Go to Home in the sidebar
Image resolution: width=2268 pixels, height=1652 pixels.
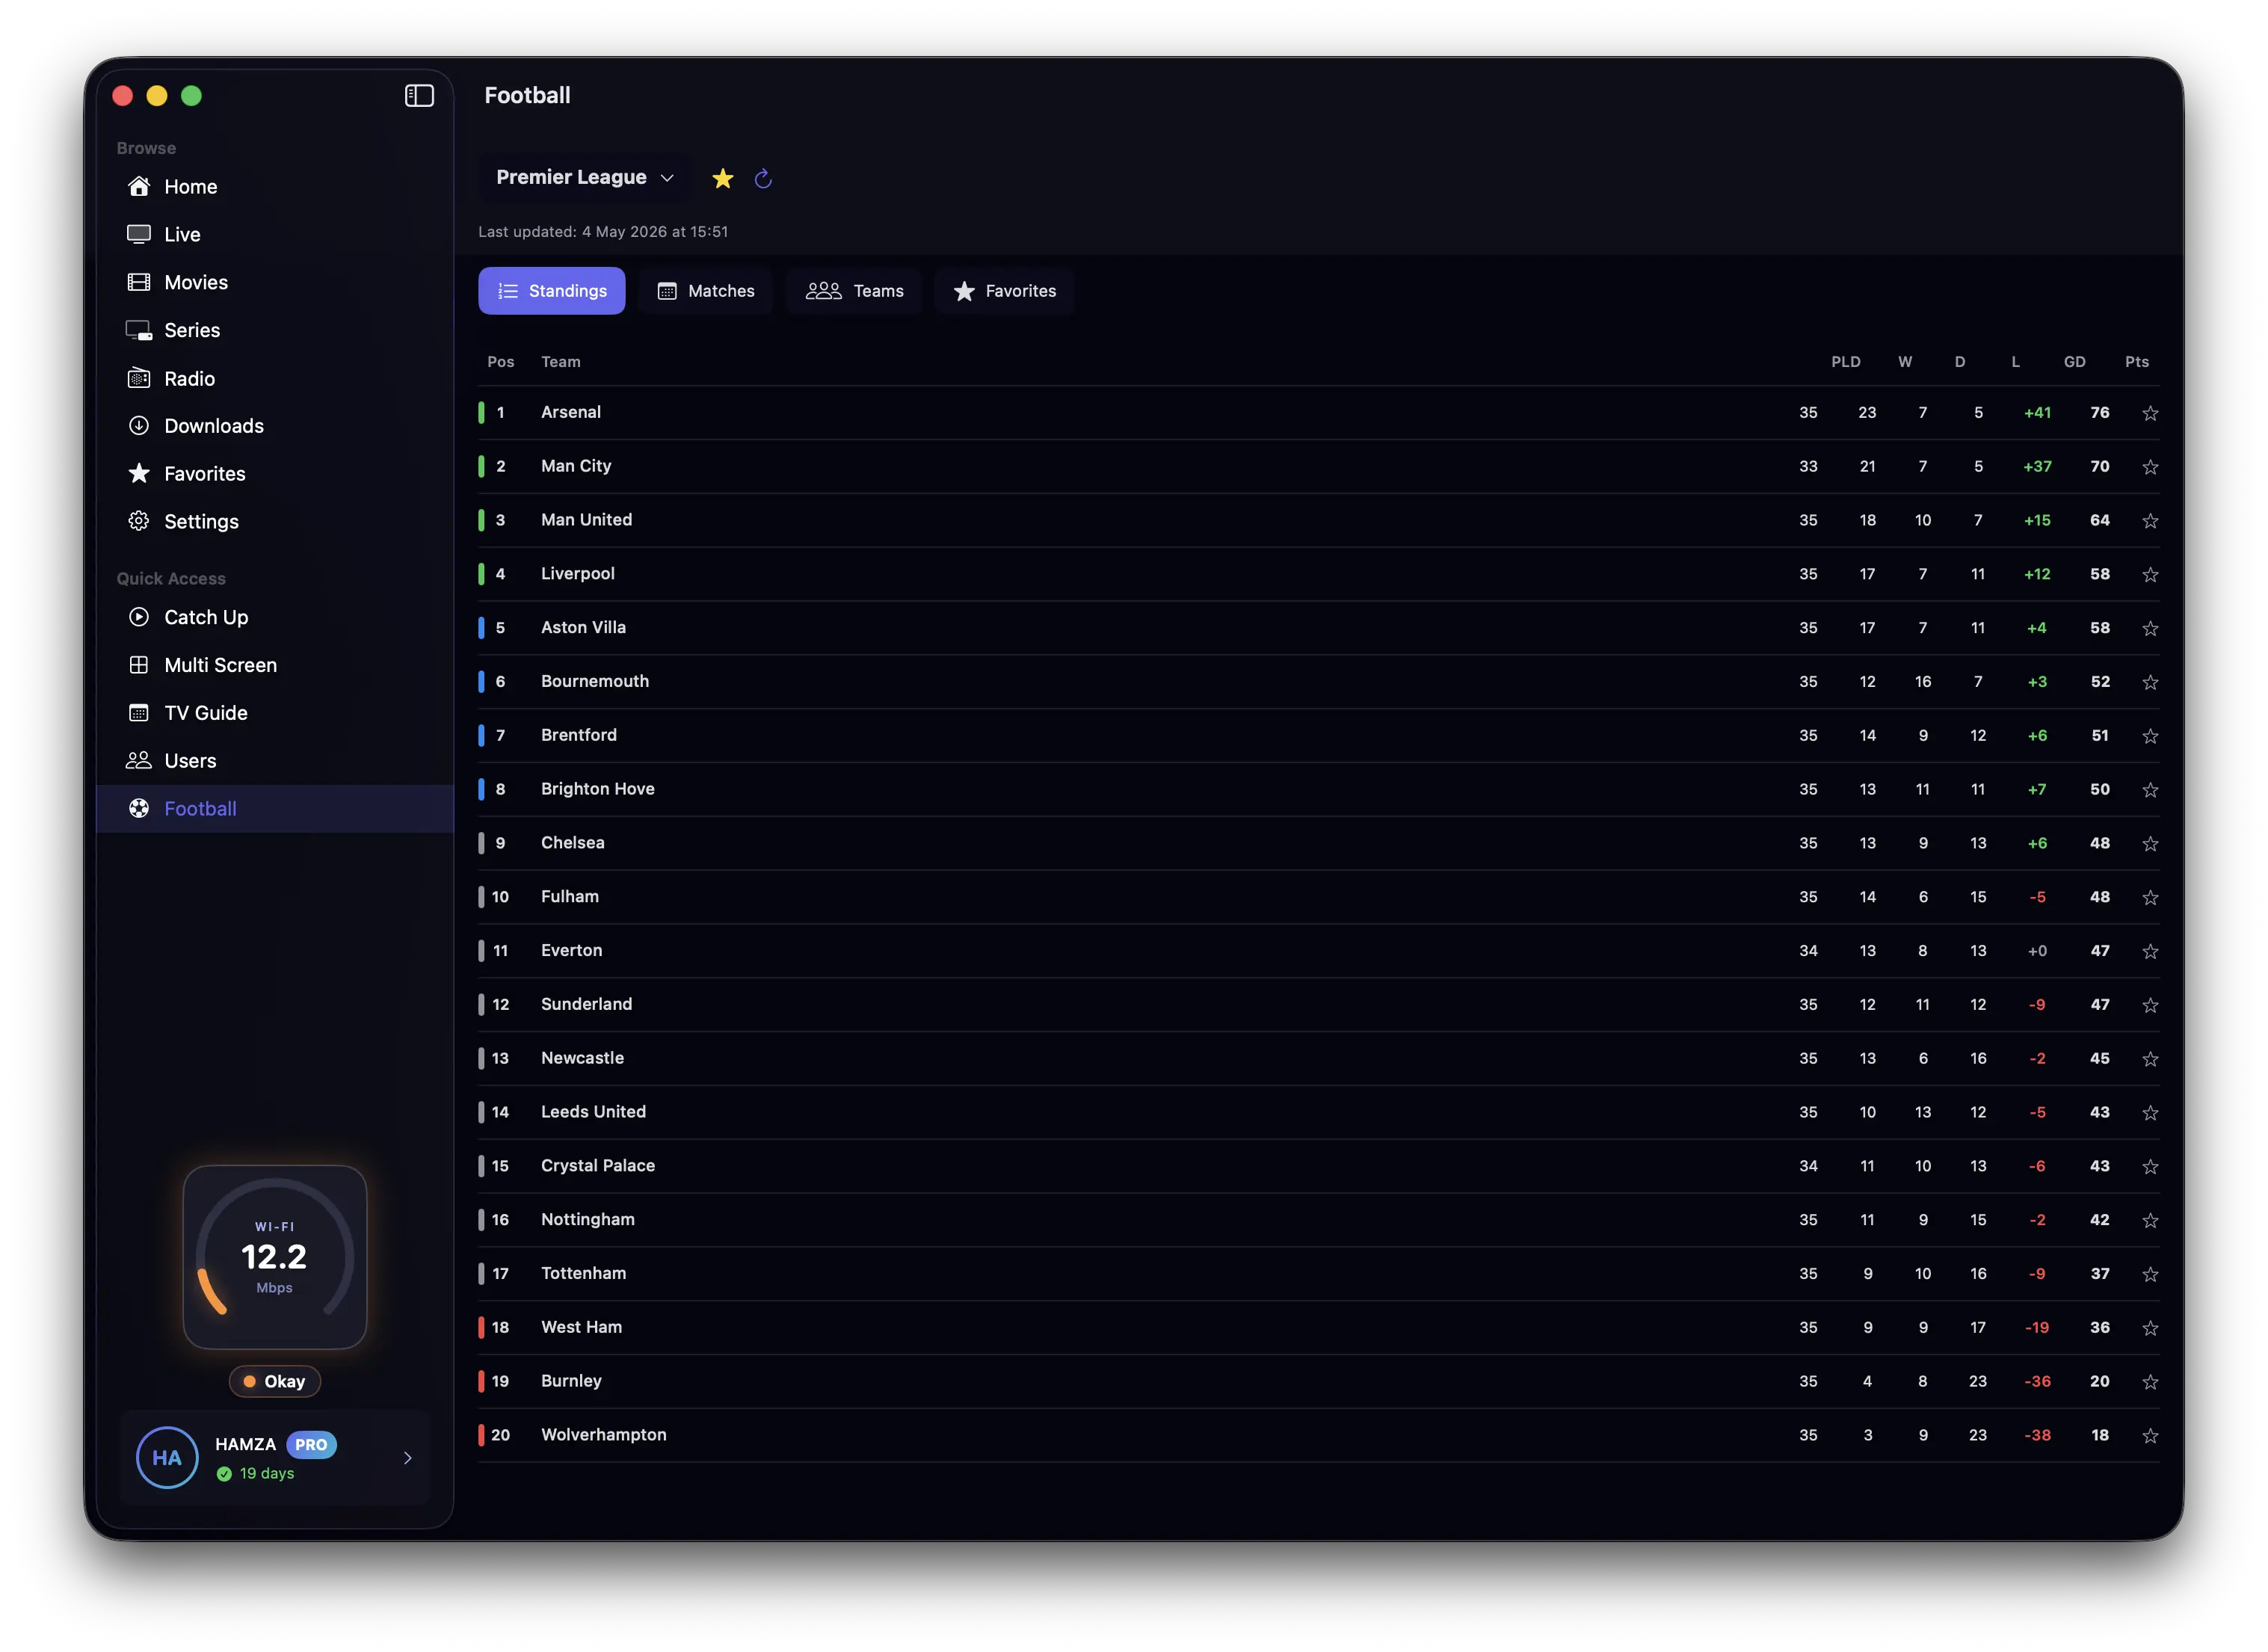point(275,186)
